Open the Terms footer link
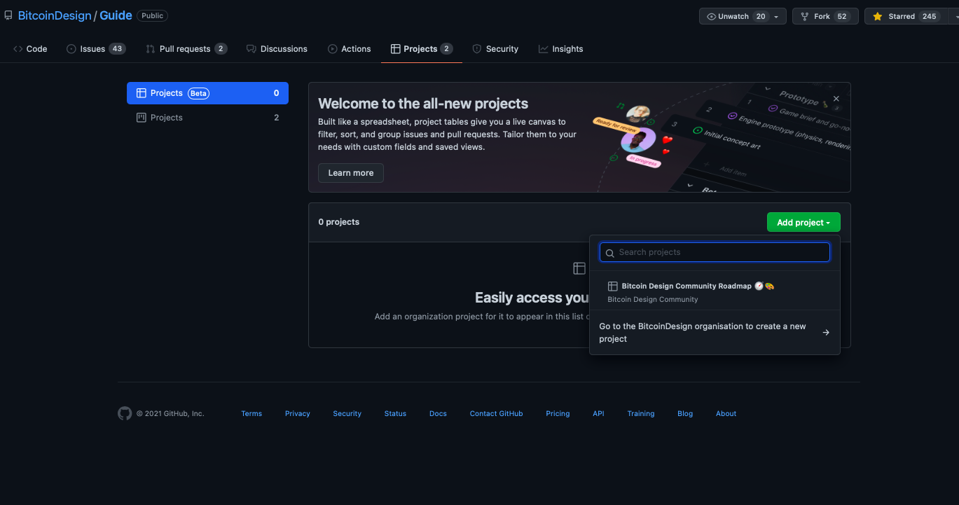This screenshot has width=959, height=505. click(x=251, y=414)
